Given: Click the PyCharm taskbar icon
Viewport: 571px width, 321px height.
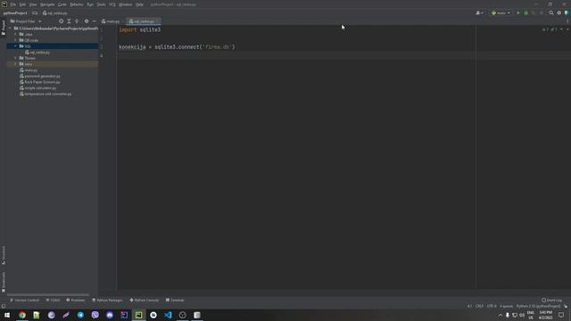Looking at the screenshot, I should point(139,315).
